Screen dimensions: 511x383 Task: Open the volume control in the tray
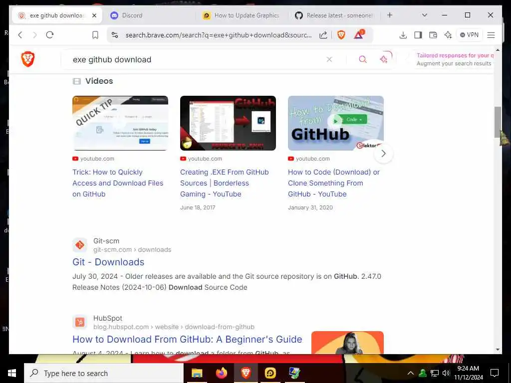(x=446, y=373)
